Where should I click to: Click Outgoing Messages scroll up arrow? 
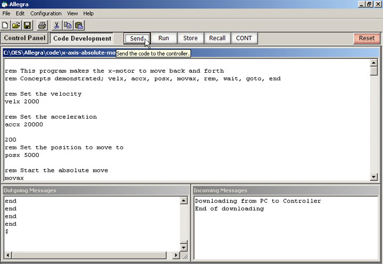click(184, 201)
